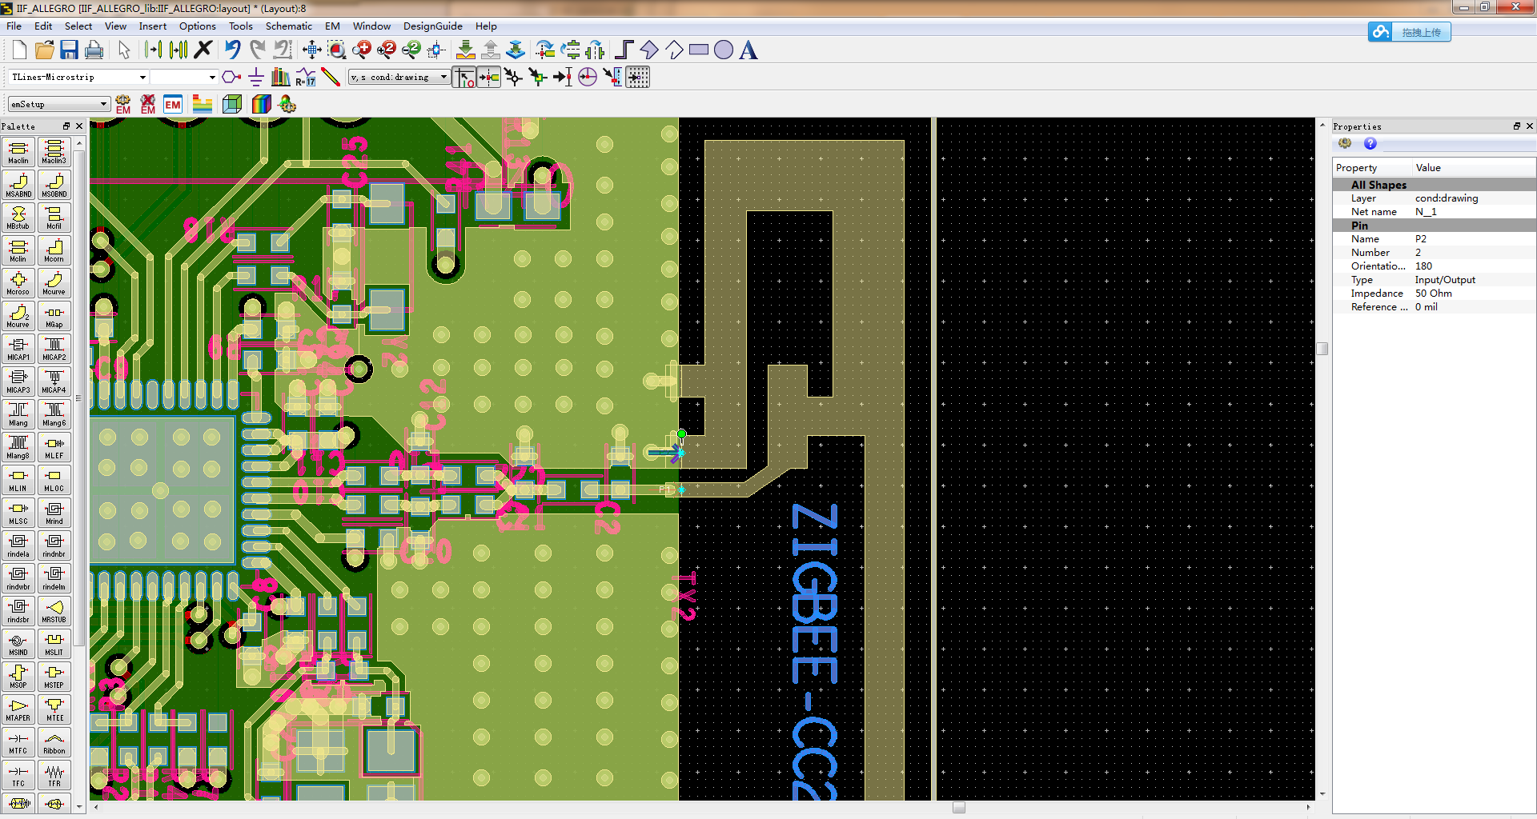The height and width of the screenshot is (819, 1537).
Task: Open the 3D view cube icon
Action: (x=232, y=104)
